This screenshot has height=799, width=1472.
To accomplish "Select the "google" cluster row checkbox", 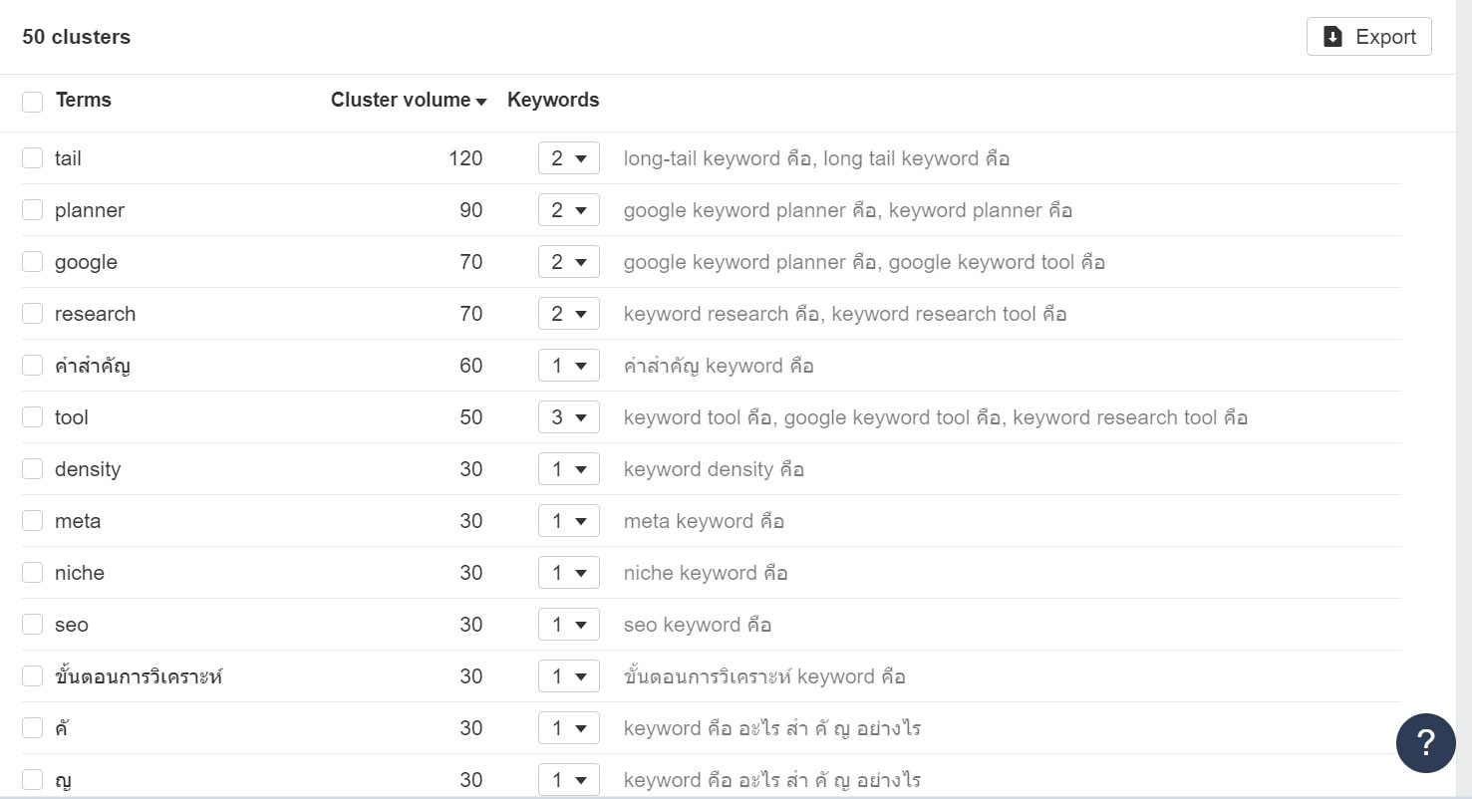I will click(32, 261).
